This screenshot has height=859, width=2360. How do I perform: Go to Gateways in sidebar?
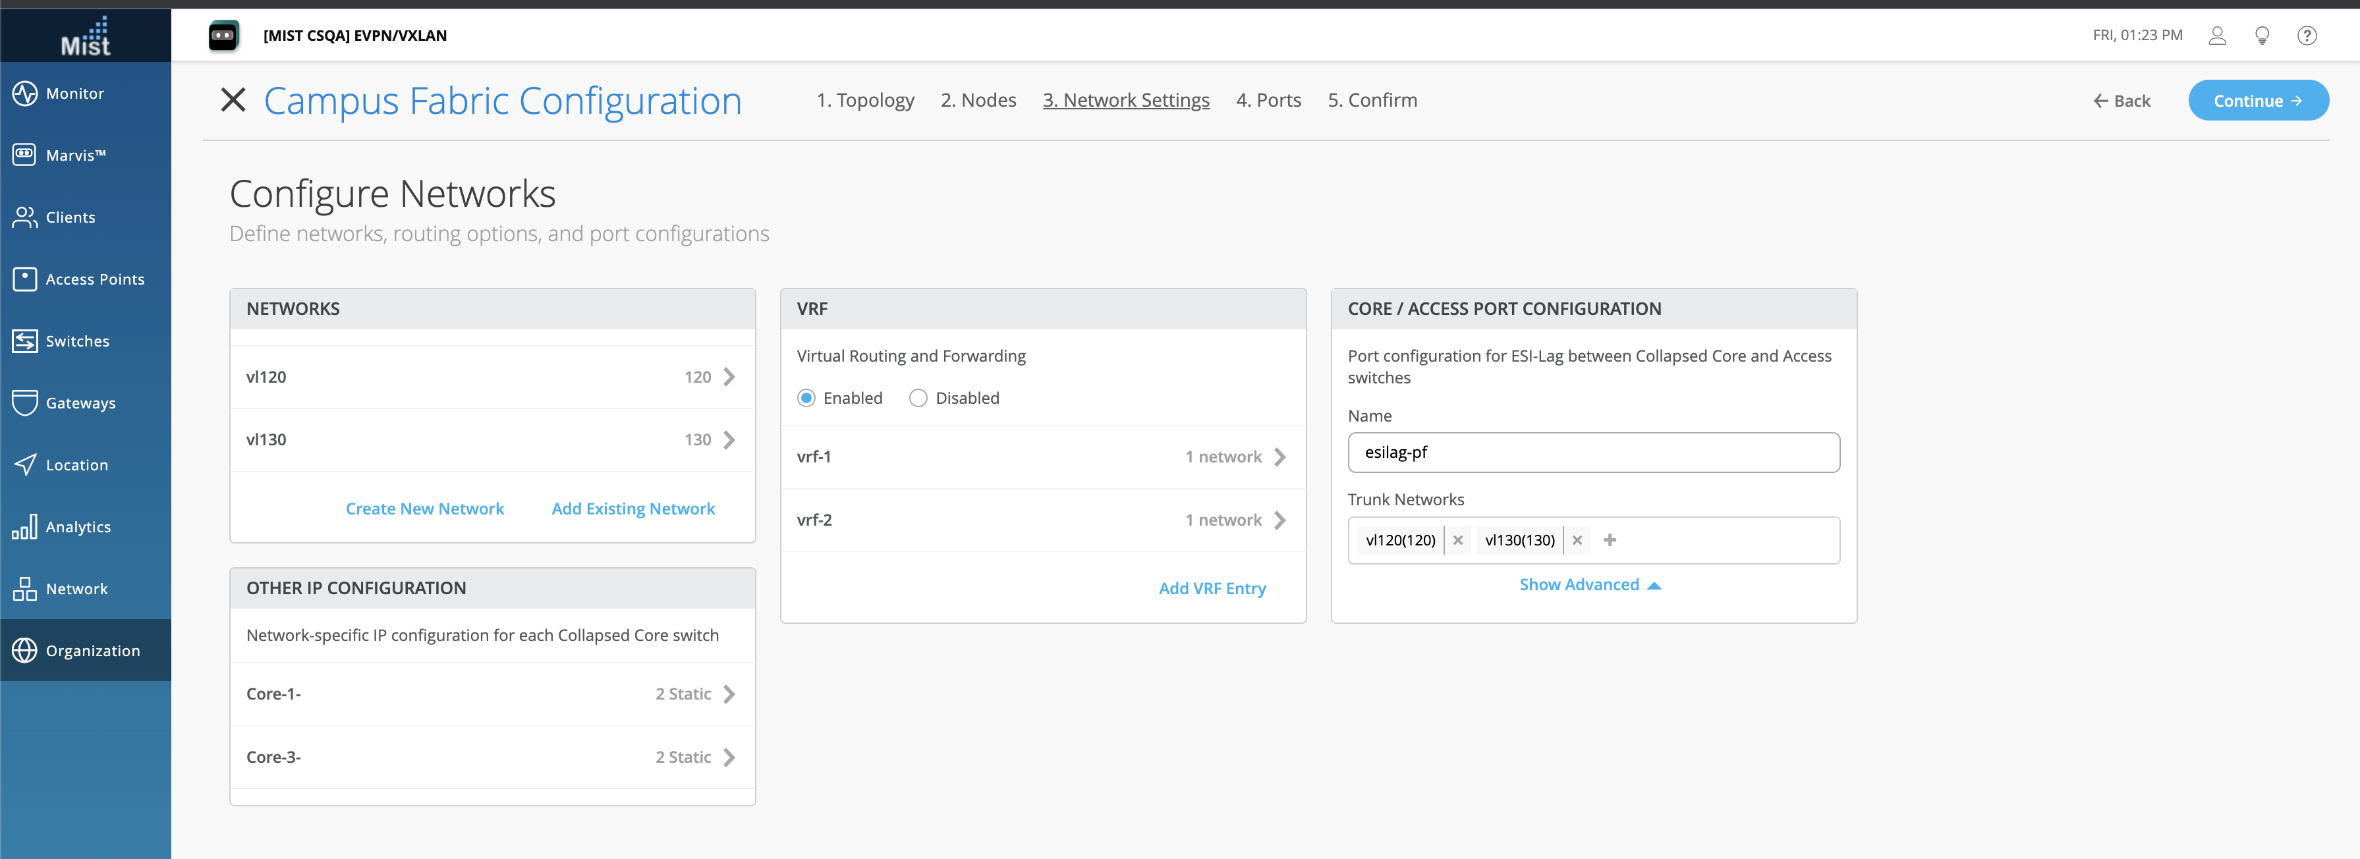coord(80,403)
